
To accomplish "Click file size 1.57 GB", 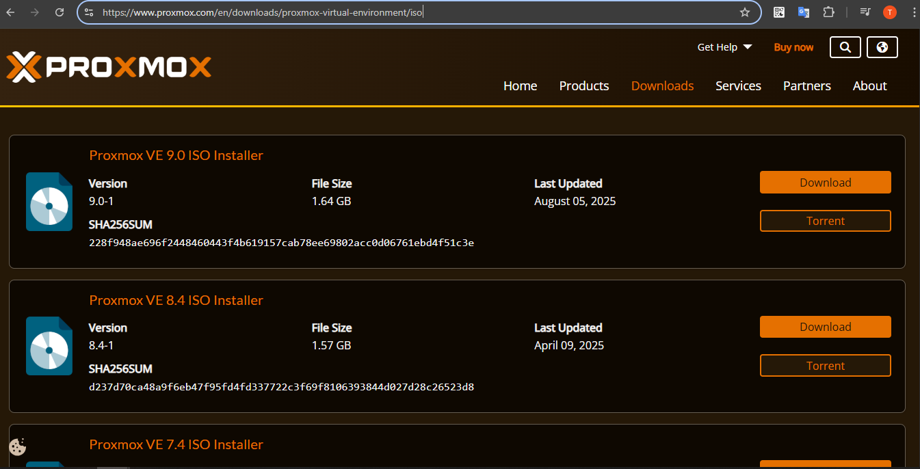I will tap(331, 345).
